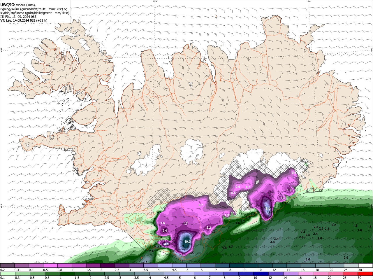The image size is (373, 280).
Task: Click the 0.1 label in the rain legend
Action: pyautogui.click(x=2, y=278)
